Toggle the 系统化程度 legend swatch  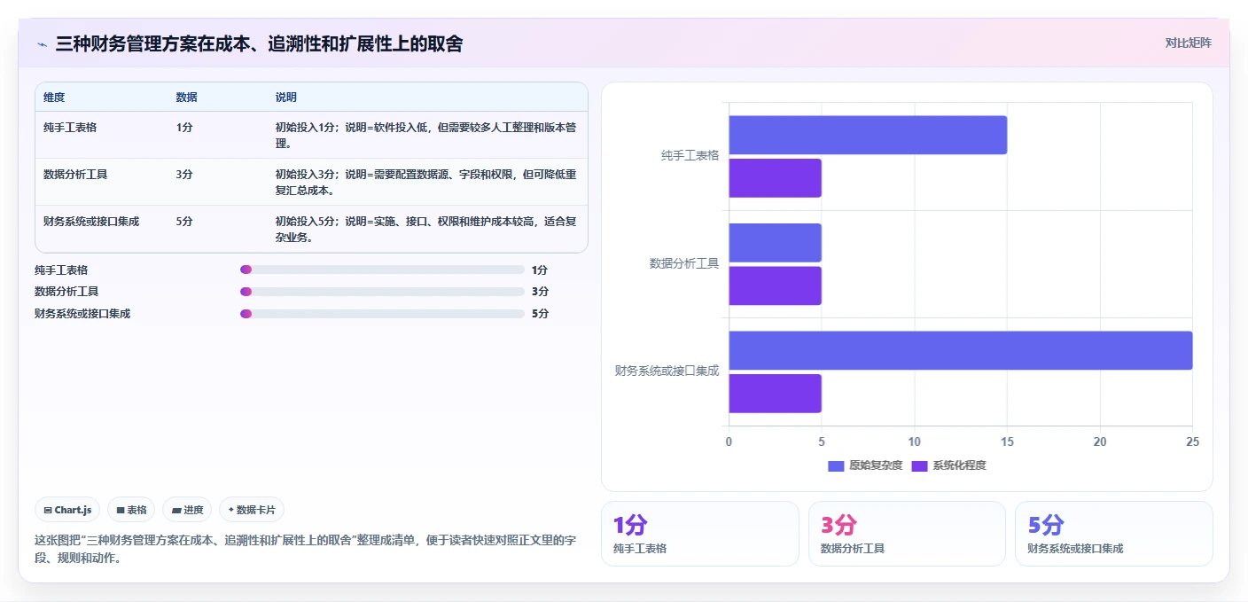[919, 465]
